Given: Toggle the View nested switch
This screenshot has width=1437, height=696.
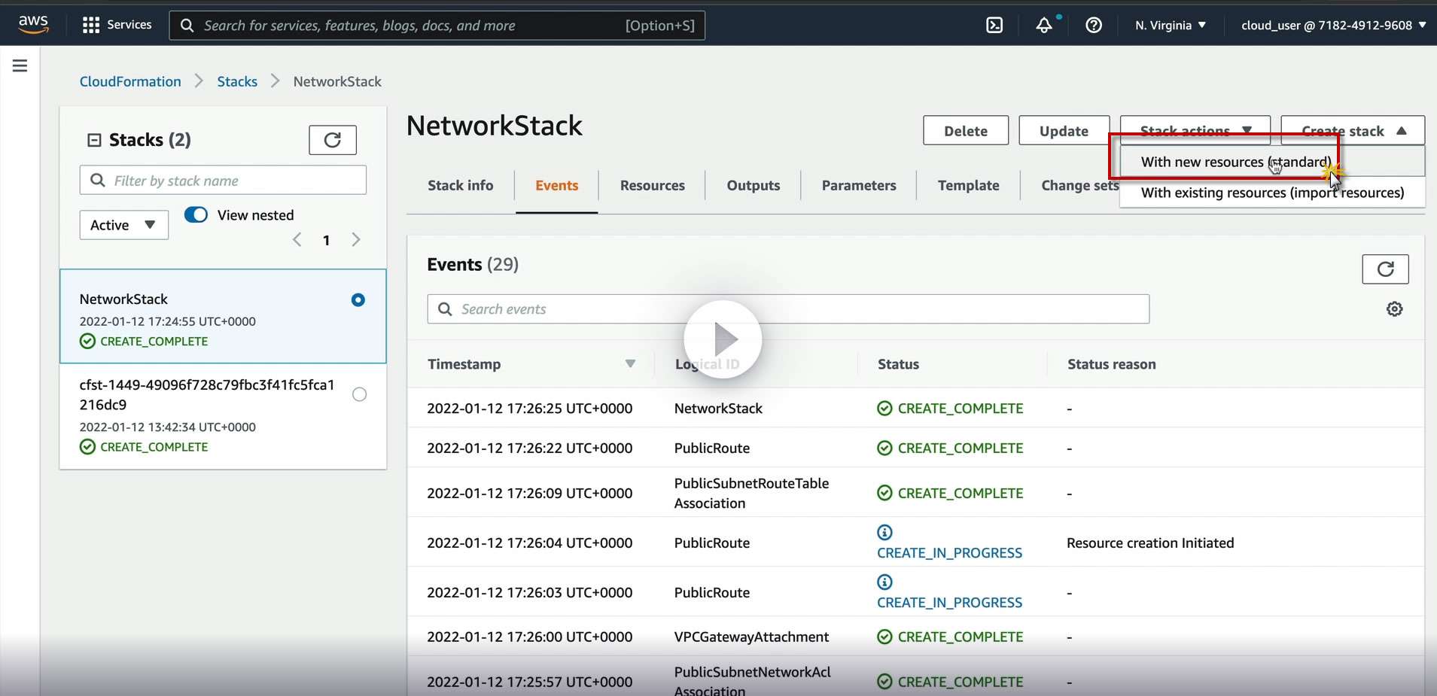Looking at the screenshot, I should pyautogui.click(x=196, y=215).
